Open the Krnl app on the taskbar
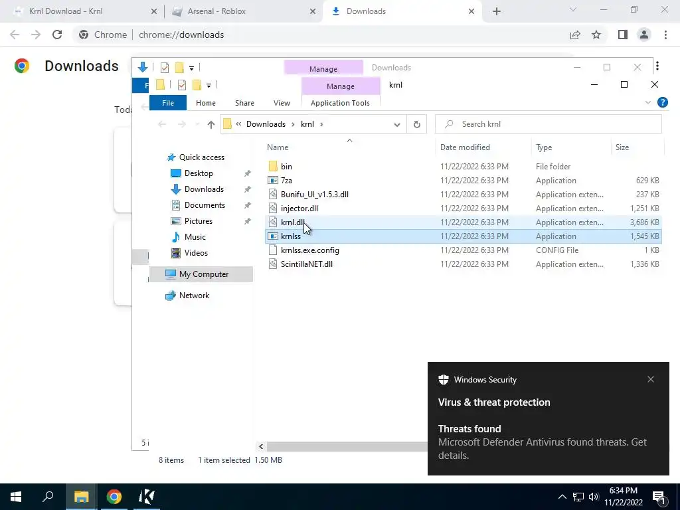The image size is (680, 510). point(147,497)
